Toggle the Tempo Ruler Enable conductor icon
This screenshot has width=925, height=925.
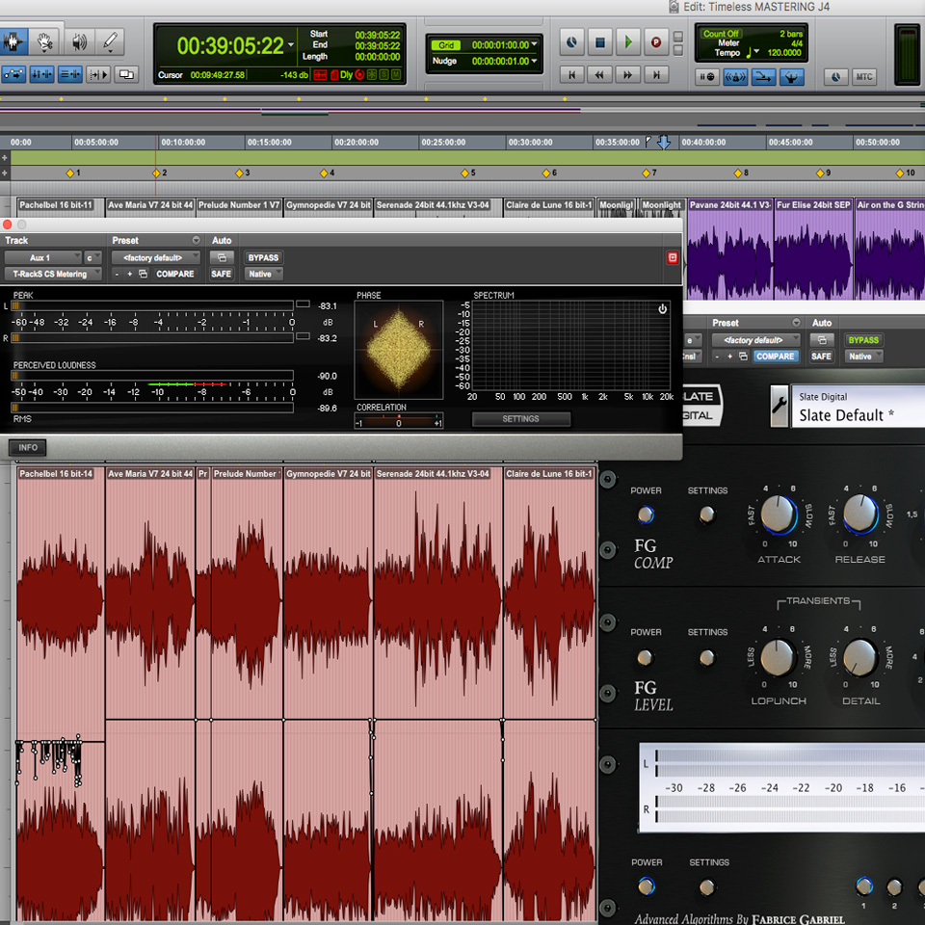coord(792,77)
